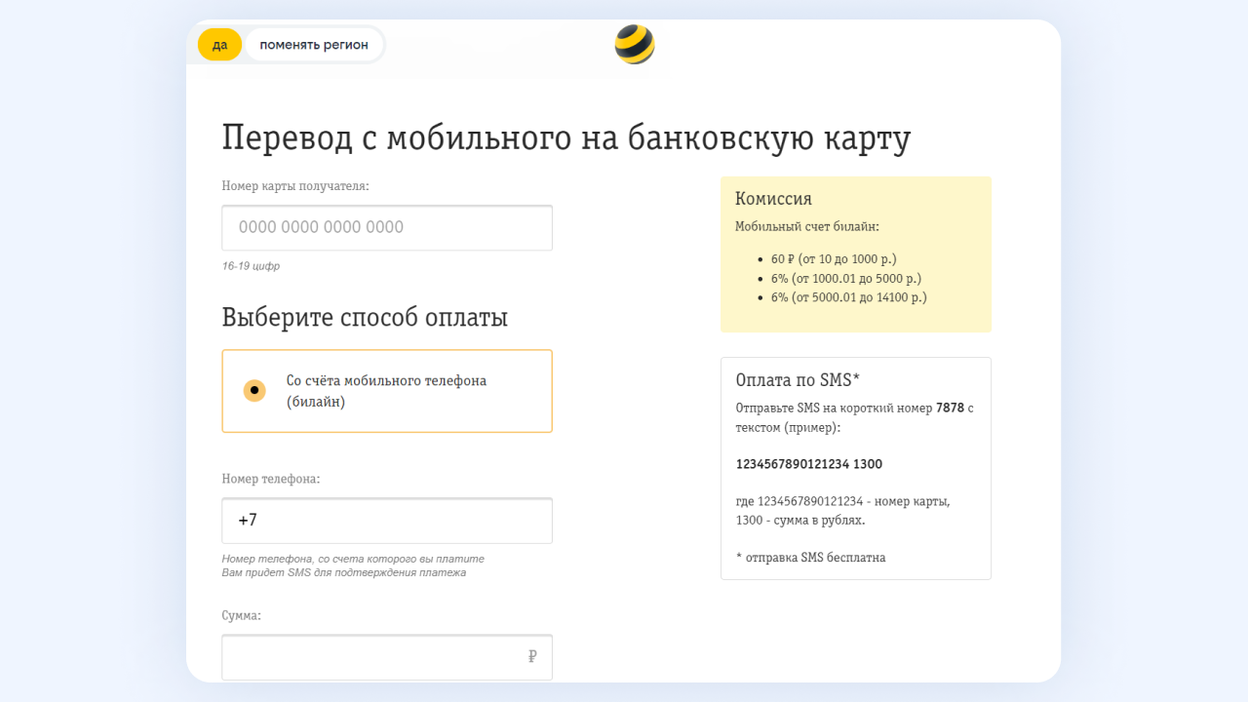Click the line «60 ₽ (от 10 до 1000 р.)»
This screenshot has width=1248, height=702.
(x=834, y=259)
